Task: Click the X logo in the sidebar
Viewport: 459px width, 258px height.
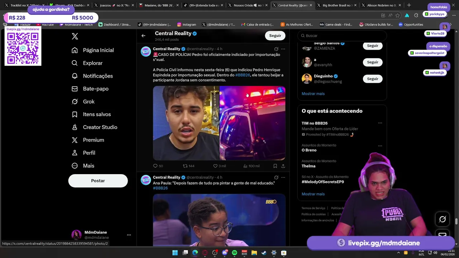Action: pos(75,36)
